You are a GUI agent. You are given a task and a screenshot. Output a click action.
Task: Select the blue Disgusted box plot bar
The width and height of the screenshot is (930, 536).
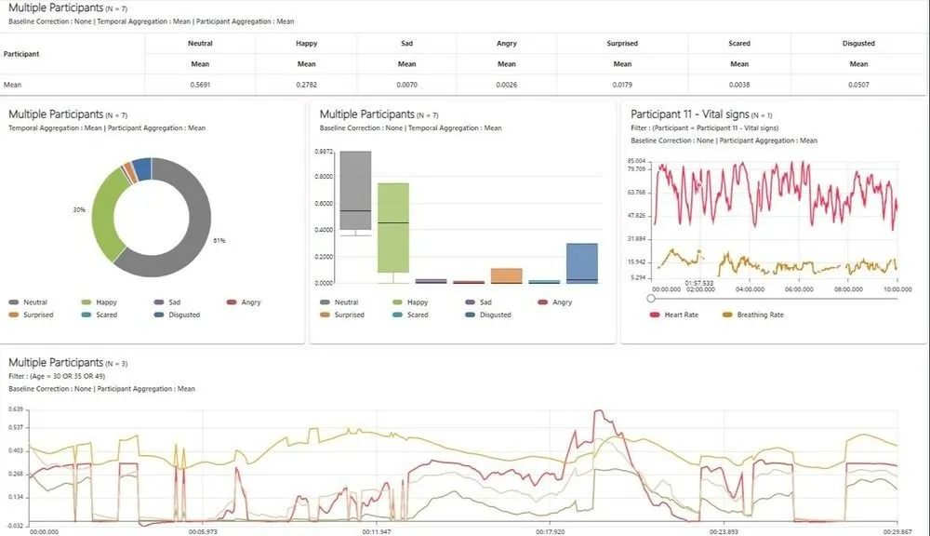pos(581,261)
